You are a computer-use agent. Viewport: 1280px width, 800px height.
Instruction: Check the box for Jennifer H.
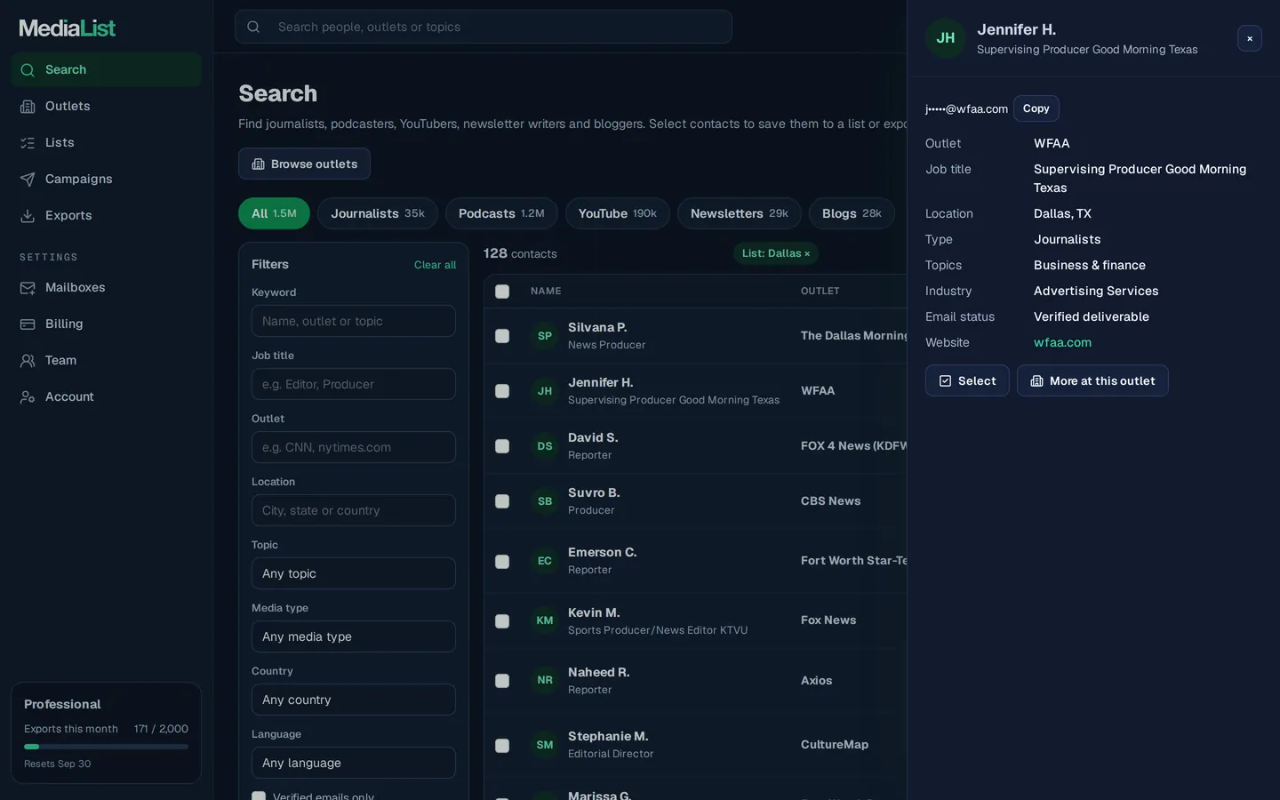tap(502, 391)
